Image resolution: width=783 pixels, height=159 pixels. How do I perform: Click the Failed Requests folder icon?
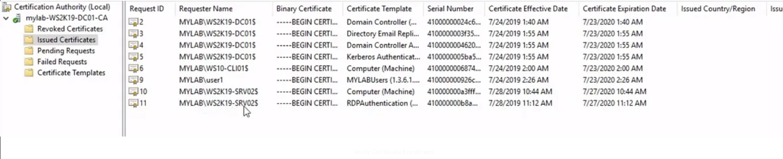click(29, 61)
